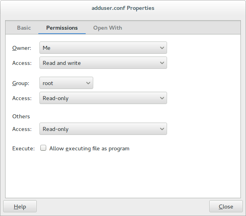Click the chevron arrow on root group box
246x216 pixels.
click(x=88, y=83)
